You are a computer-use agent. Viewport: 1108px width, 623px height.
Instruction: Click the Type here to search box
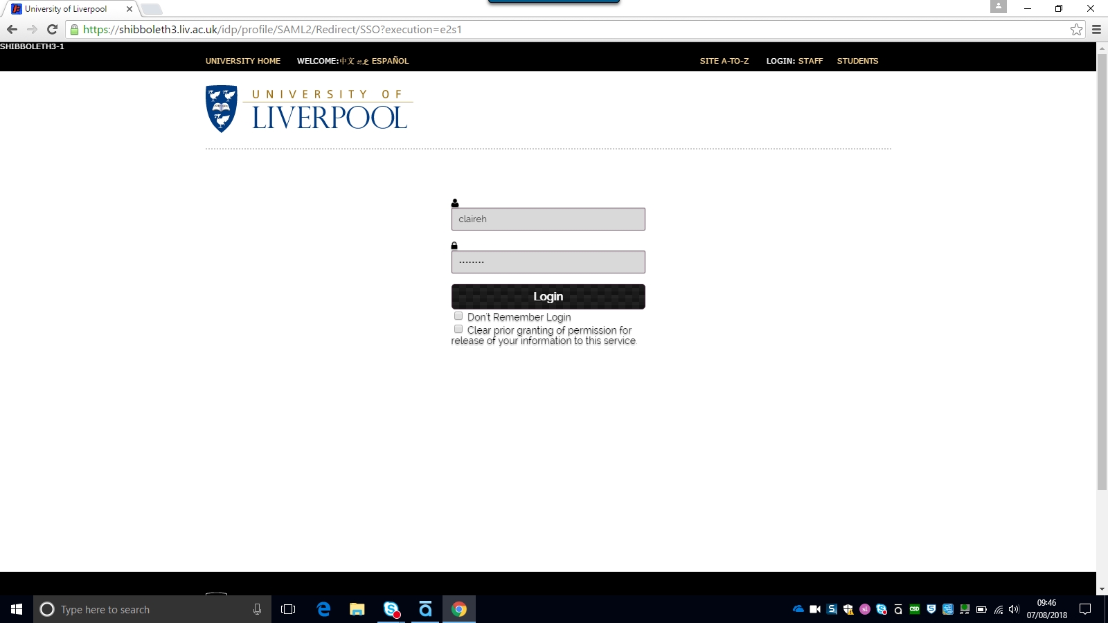coord(152,609)
